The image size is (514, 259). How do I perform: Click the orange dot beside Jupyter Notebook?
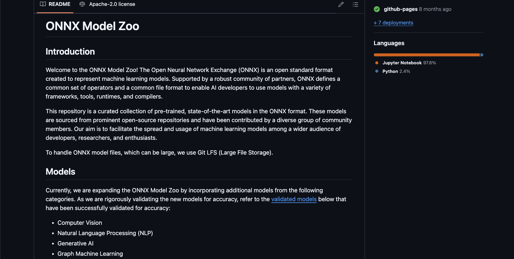pos(377,63)
